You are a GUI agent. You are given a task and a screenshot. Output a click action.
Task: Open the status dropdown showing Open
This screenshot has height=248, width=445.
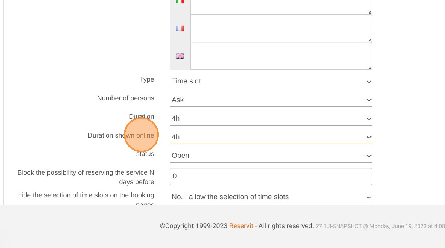[271, 156]
